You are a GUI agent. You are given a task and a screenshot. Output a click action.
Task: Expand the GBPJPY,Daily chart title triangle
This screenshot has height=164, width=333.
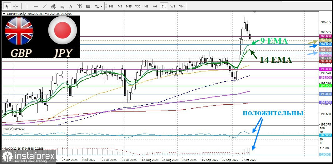tap(4, 14)
